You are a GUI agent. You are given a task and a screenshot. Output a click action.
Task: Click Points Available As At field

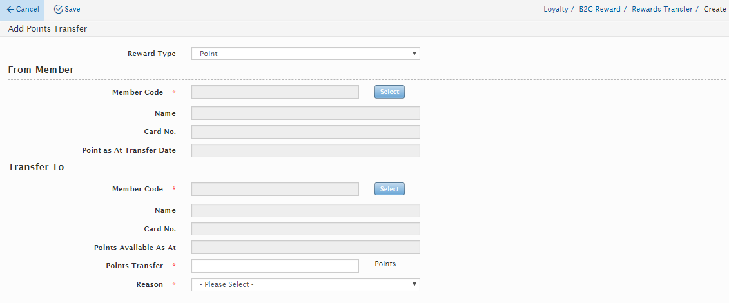pos(306,248)
